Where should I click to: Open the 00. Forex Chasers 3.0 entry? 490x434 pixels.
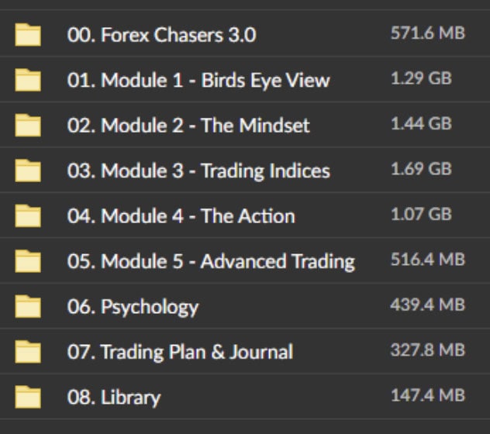point(161,35)
